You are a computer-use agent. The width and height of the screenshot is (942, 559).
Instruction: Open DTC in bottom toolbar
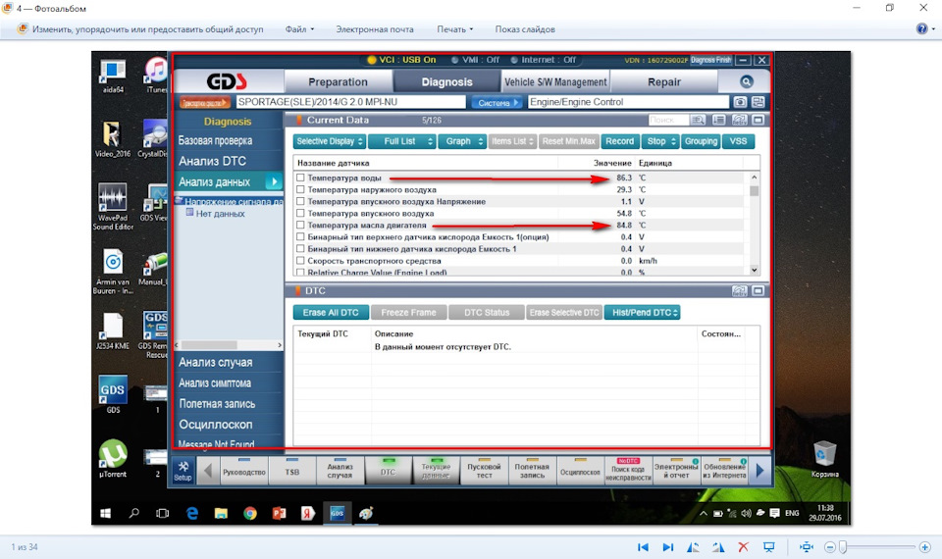(389, 471)
